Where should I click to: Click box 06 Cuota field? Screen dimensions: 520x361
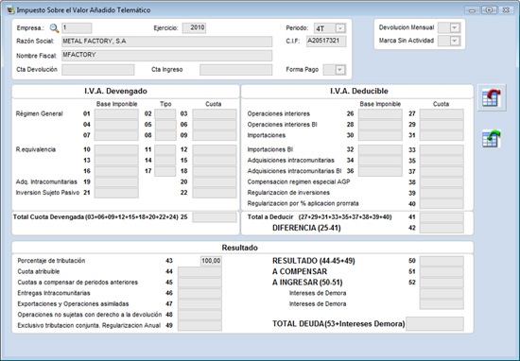coord(215,125)
